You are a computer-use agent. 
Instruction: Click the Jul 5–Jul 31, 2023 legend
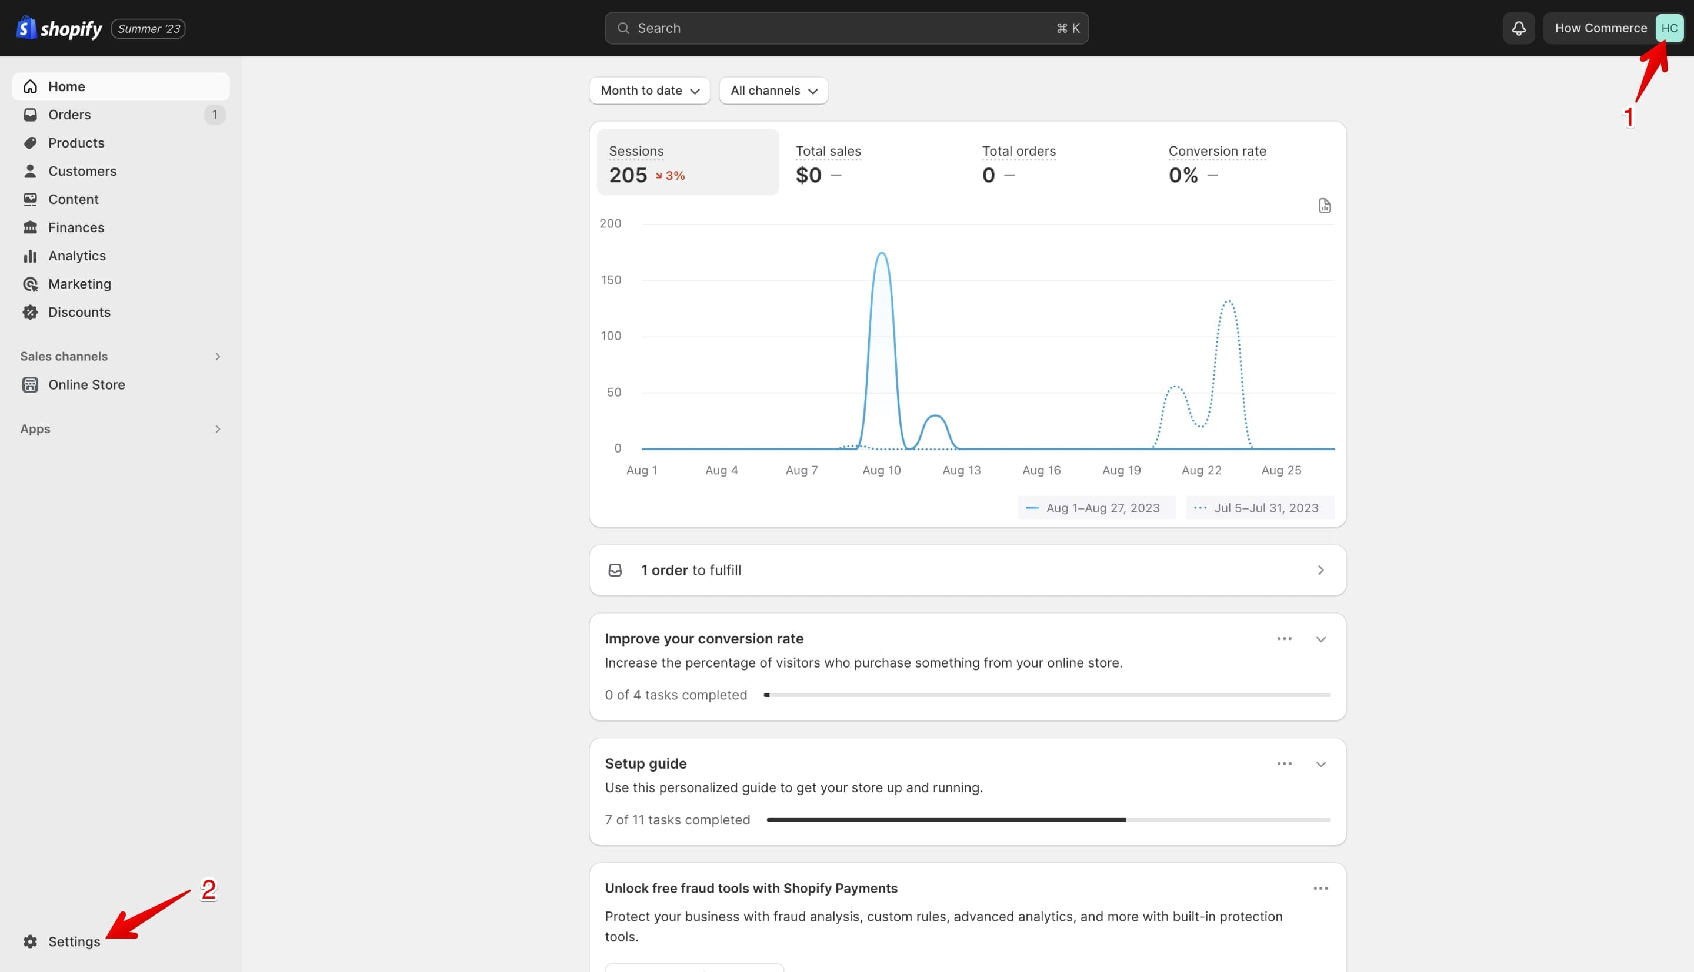click(1260, 508)
